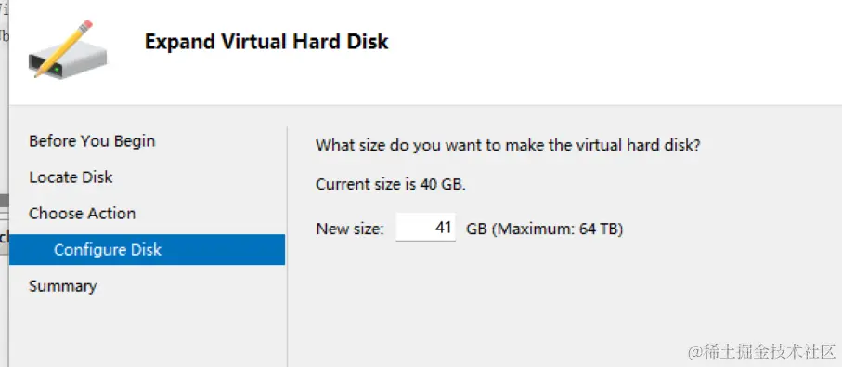Viewport: 842px width, 367px height.
Task: Click the divider between steps and content
Action: 287,247
